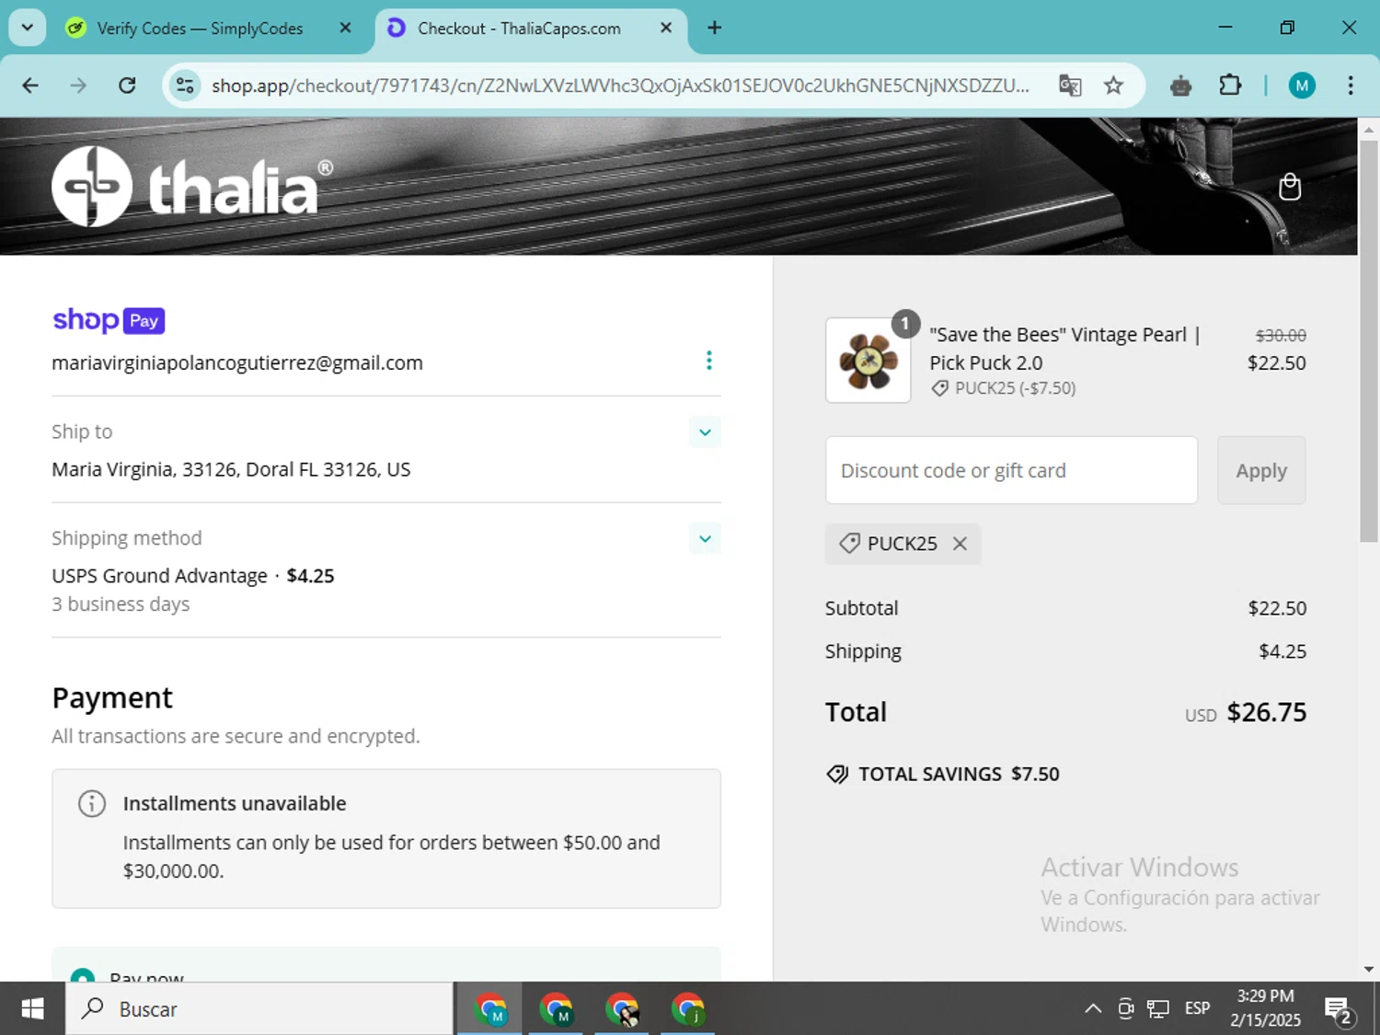Viewport: 1380px width, 1035px height.
Task: Select the Checkout - ThaliaCapos.com tab
Action: click(x=519, y=29)
